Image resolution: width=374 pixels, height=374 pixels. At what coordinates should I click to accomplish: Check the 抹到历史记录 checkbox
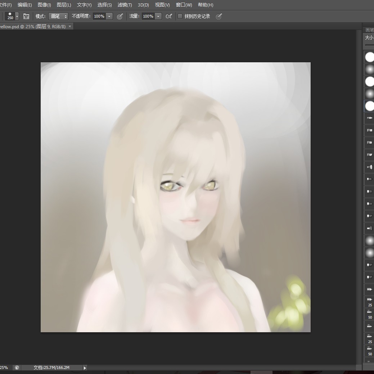(180, 16)
